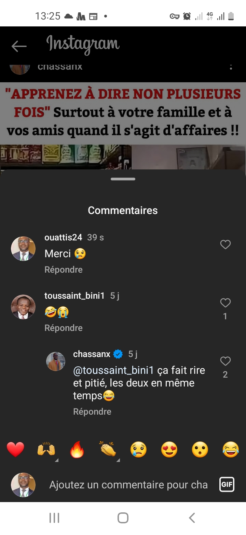View toussaint_bini1's profile picture

(x=23, y=307)
